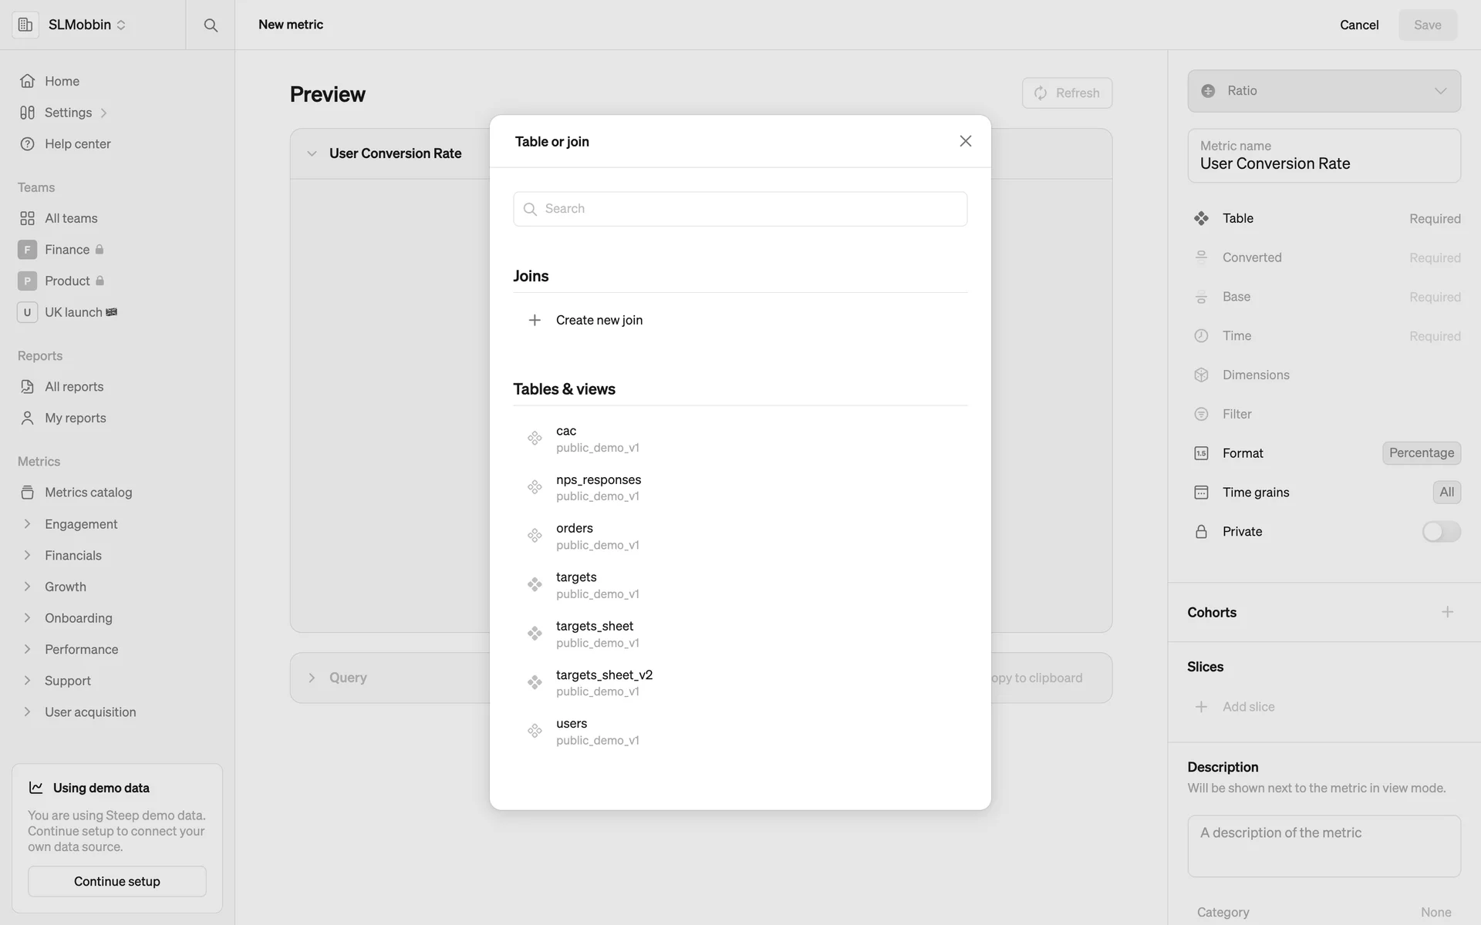This screenshot has height=925, width=1481.
Task: Open the UK launch team
Action: pyautogui.click(x=73, y=312)
